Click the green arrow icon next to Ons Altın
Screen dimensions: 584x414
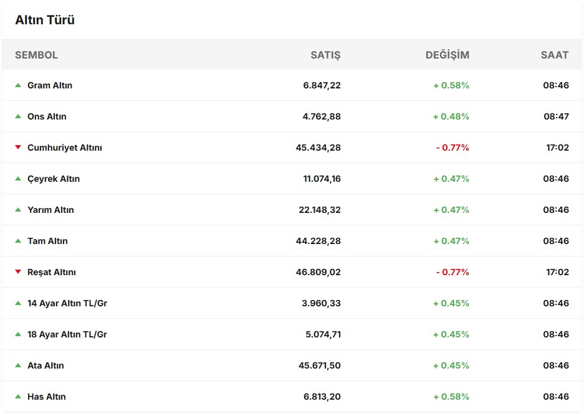click(18, 116)
